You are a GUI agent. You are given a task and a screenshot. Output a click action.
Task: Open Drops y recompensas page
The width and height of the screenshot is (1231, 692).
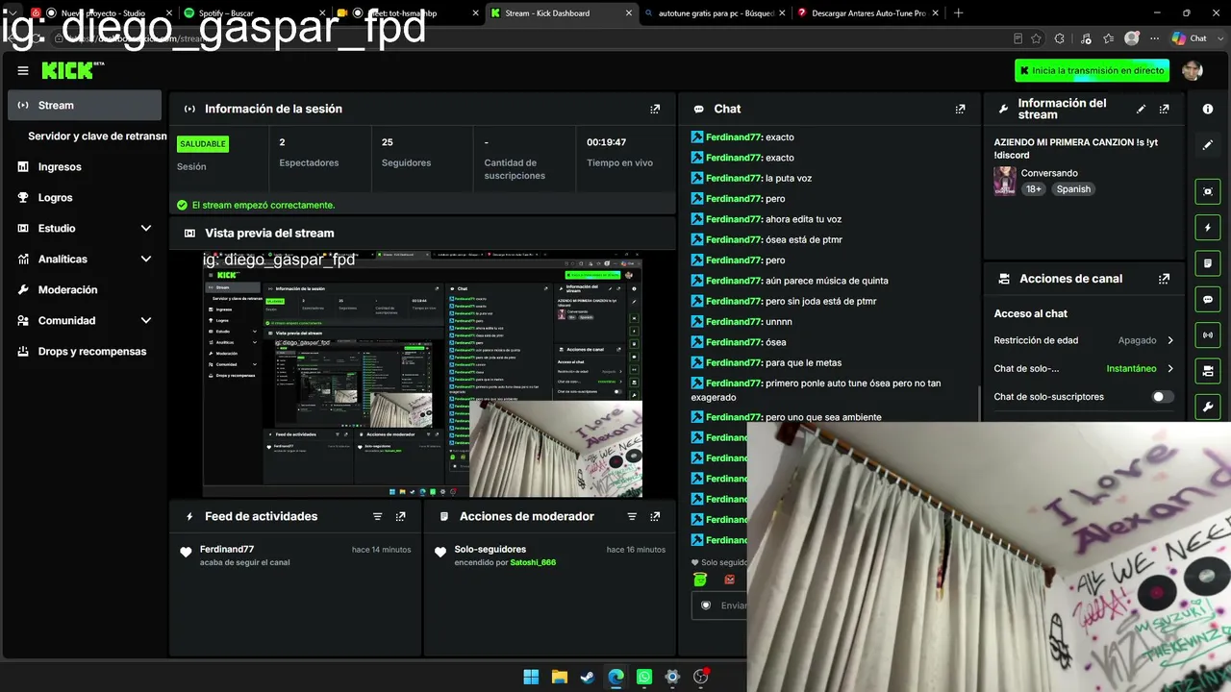coord(86,351)
